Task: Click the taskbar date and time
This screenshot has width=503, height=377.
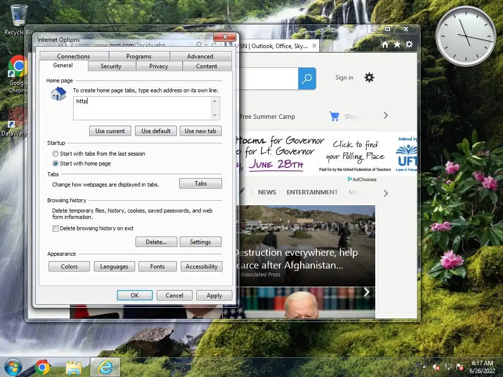Action: (x=482, y=367)
